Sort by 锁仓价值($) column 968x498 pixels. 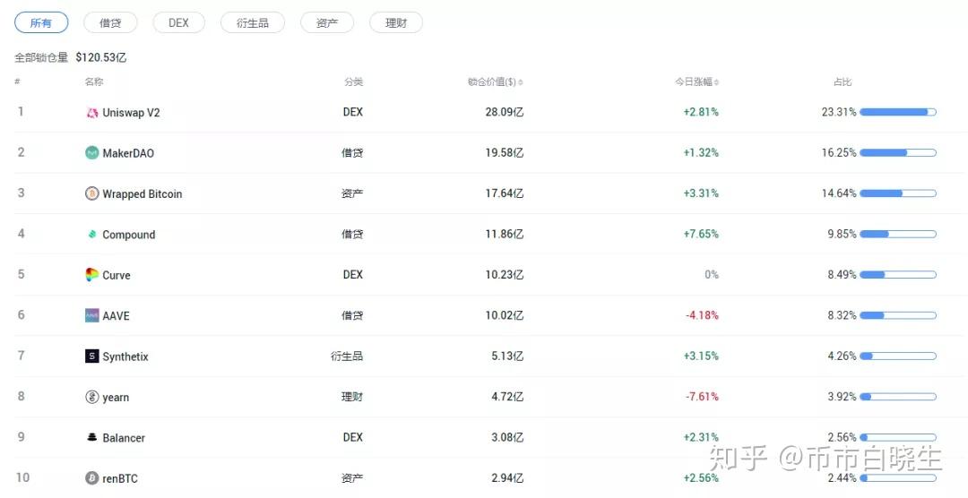pos(495,82)
